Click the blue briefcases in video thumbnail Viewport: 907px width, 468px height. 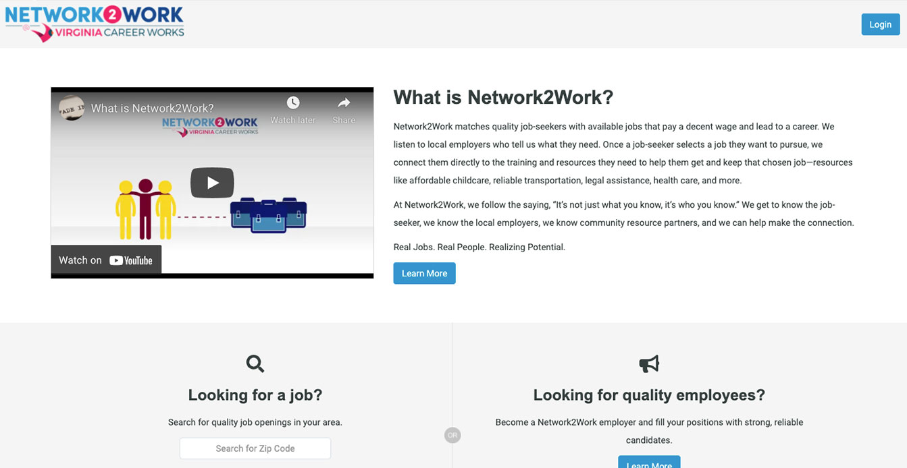coord(268,214)
